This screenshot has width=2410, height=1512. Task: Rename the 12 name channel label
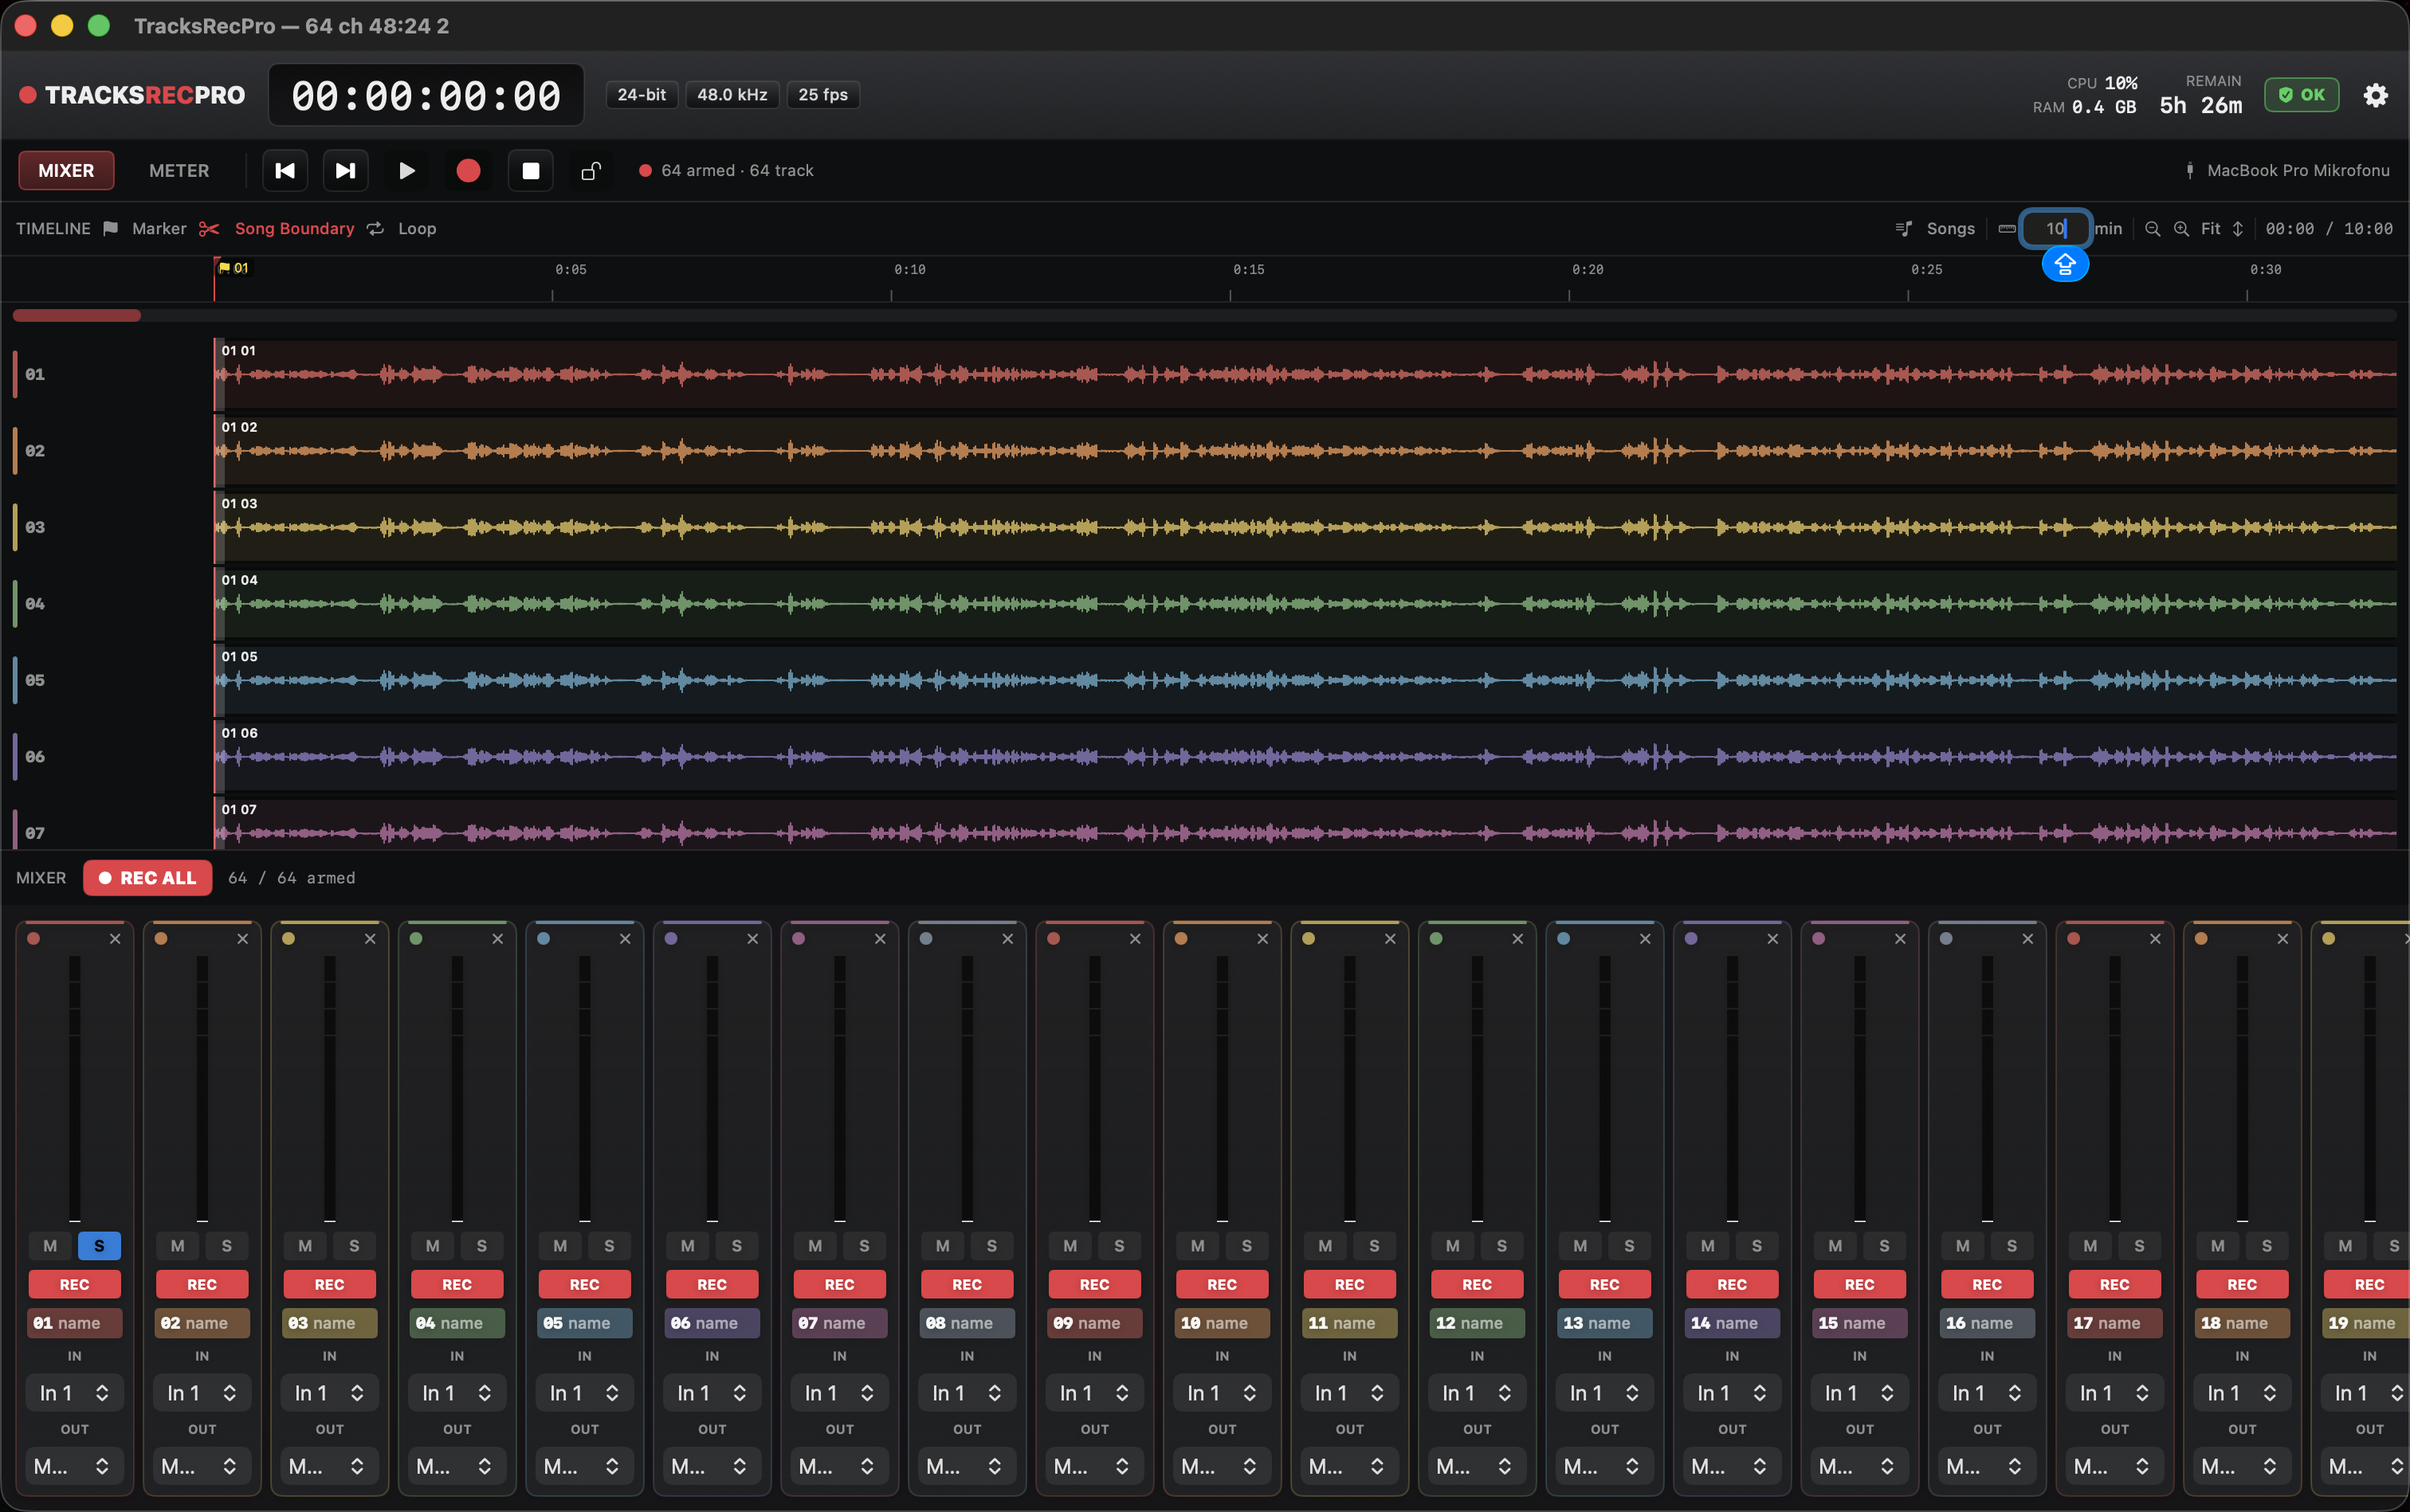pos(1478,1324)
